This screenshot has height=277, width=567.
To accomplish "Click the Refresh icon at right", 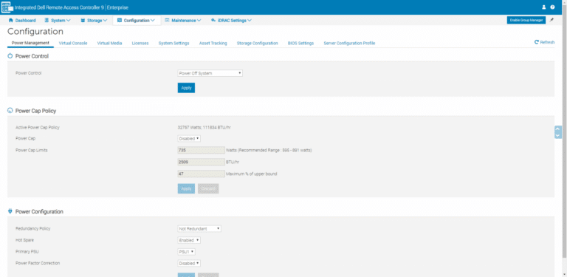I will pos(537,42).
